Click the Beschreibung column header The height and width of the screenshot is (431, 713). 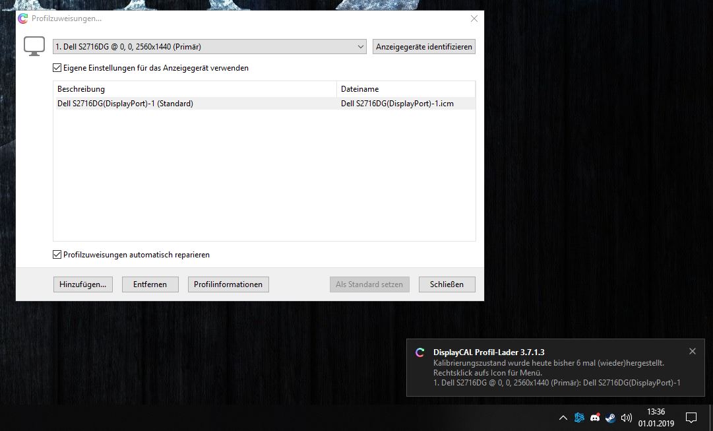[x=195, y=88]
